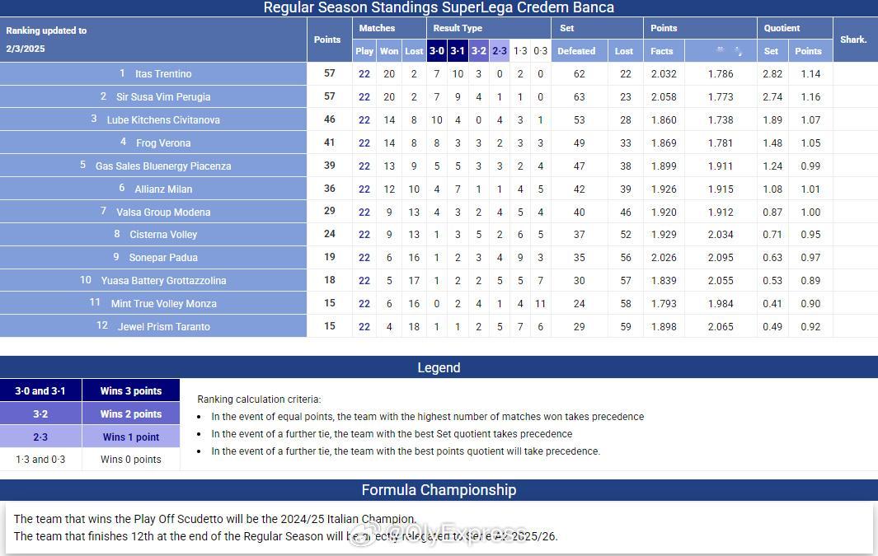Sort by the Lost matches column header
Viewport: 878px width, 556px height.
click(414, 51)
